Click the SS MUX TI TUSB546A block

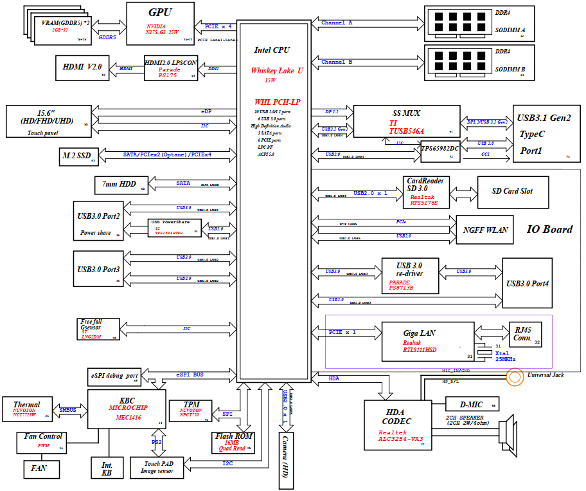tap(407, 121)
